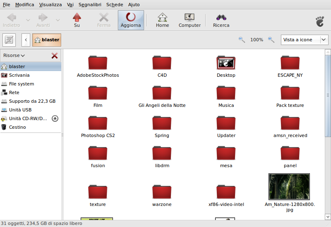
Task: Select blaster in the sidebar
Action: (x=31, y=66)
